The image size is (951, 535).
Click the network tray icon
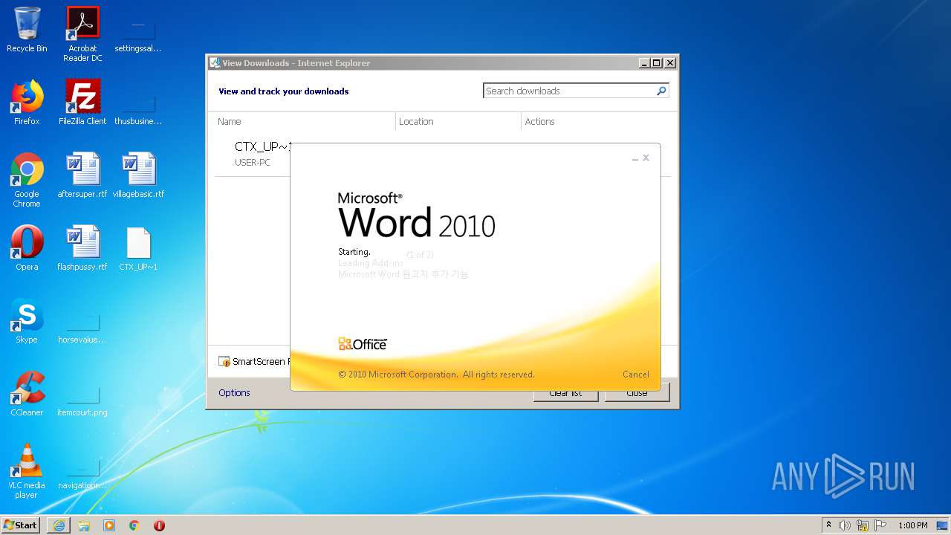pyautogui.click(x=863, y=525)
